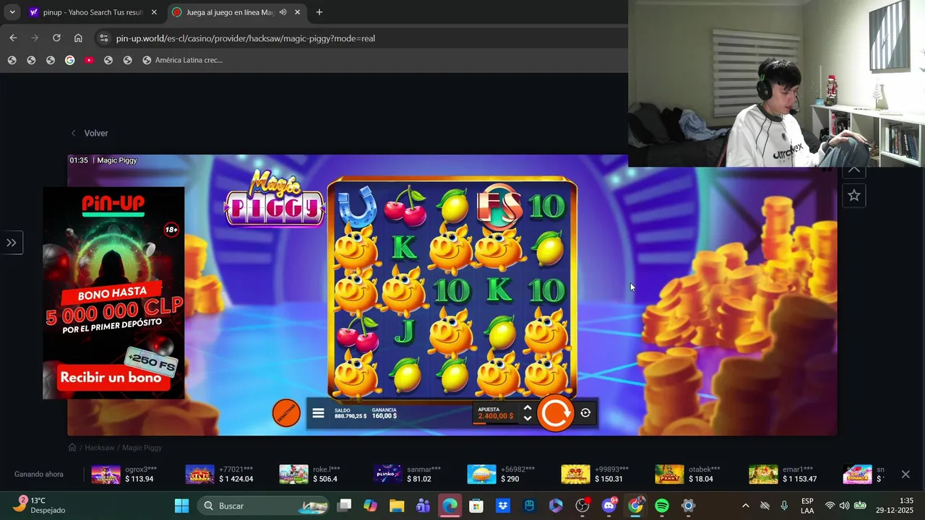Open the tab search dropdown
Viewport: 925px width, 520px height.
[x=12, y=12]
